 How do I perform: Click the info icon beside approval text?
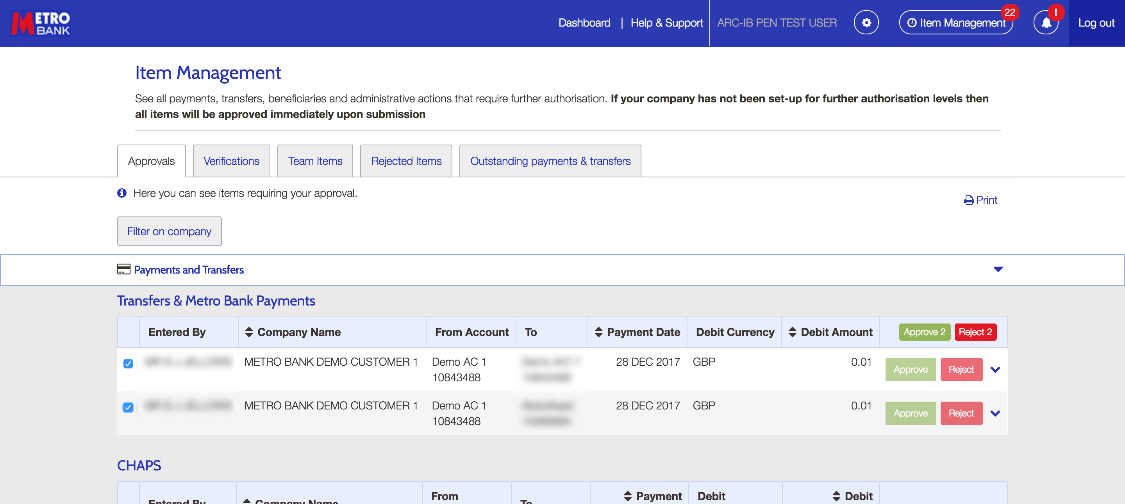[x=122, y=193]
